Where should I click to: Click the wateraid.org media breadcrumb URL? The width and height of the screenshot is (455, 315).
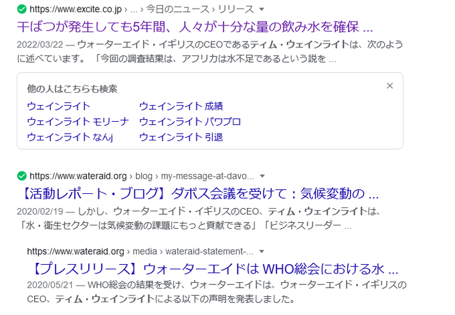(140, 251)
